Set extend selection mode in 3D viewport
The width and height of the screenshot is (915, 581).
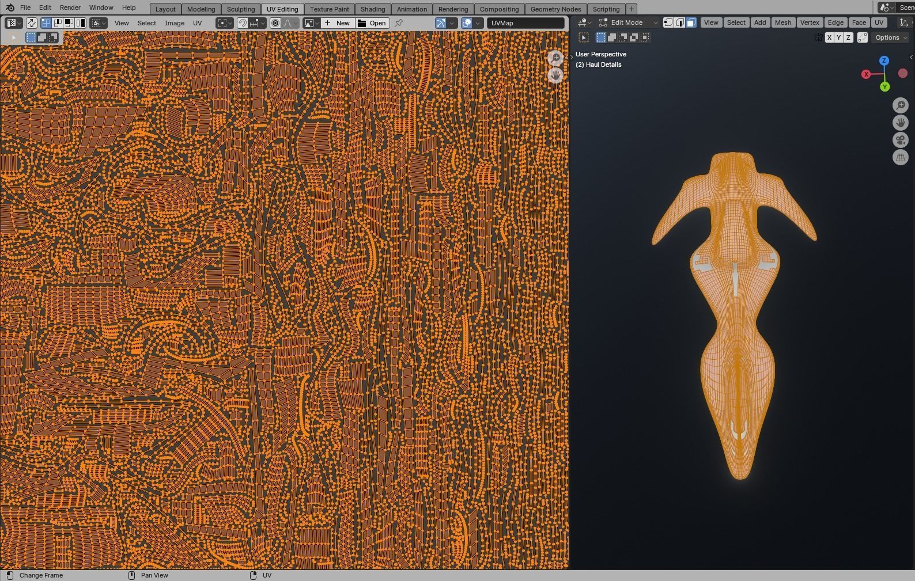(612, 37)
